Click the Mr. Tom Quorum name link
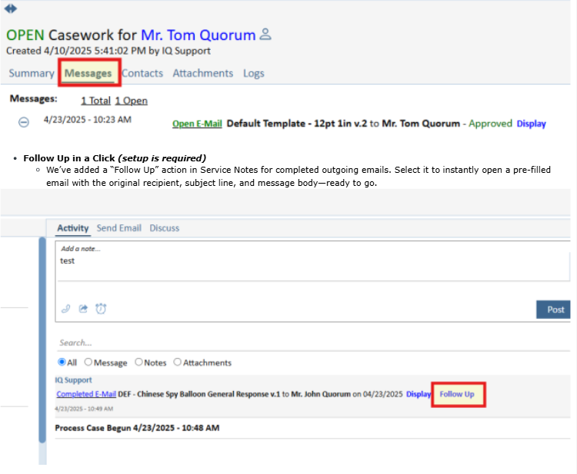This screenshot has height=474, width=577. [x=198, y=35]
